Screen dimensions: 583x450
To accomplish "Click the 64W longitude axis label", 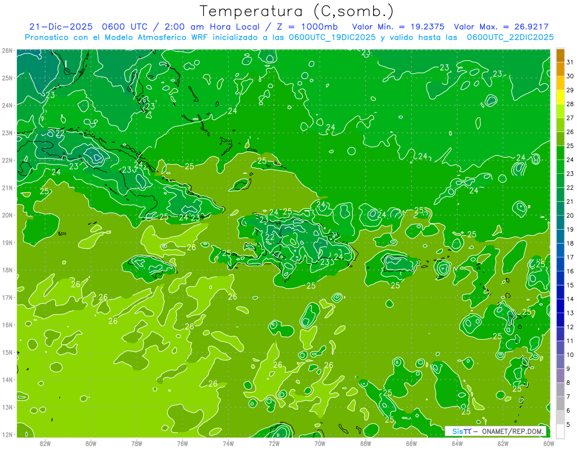I will pos(457,443).
